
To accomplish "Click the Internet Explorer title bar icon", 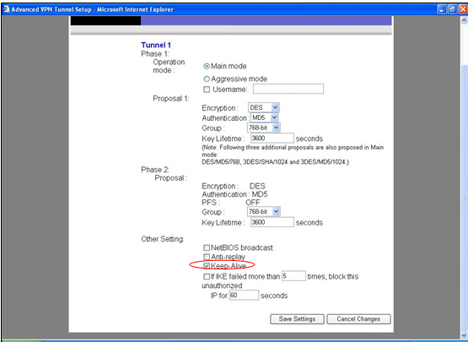I will [x=6, y=9].
